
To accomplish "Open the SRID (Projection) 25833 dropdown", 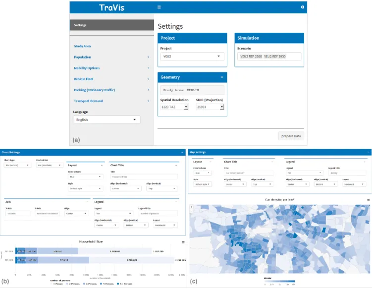I will click(210, 107).
